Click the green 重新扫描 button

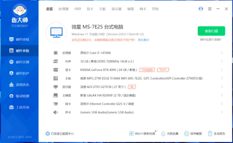click(211, 31)
